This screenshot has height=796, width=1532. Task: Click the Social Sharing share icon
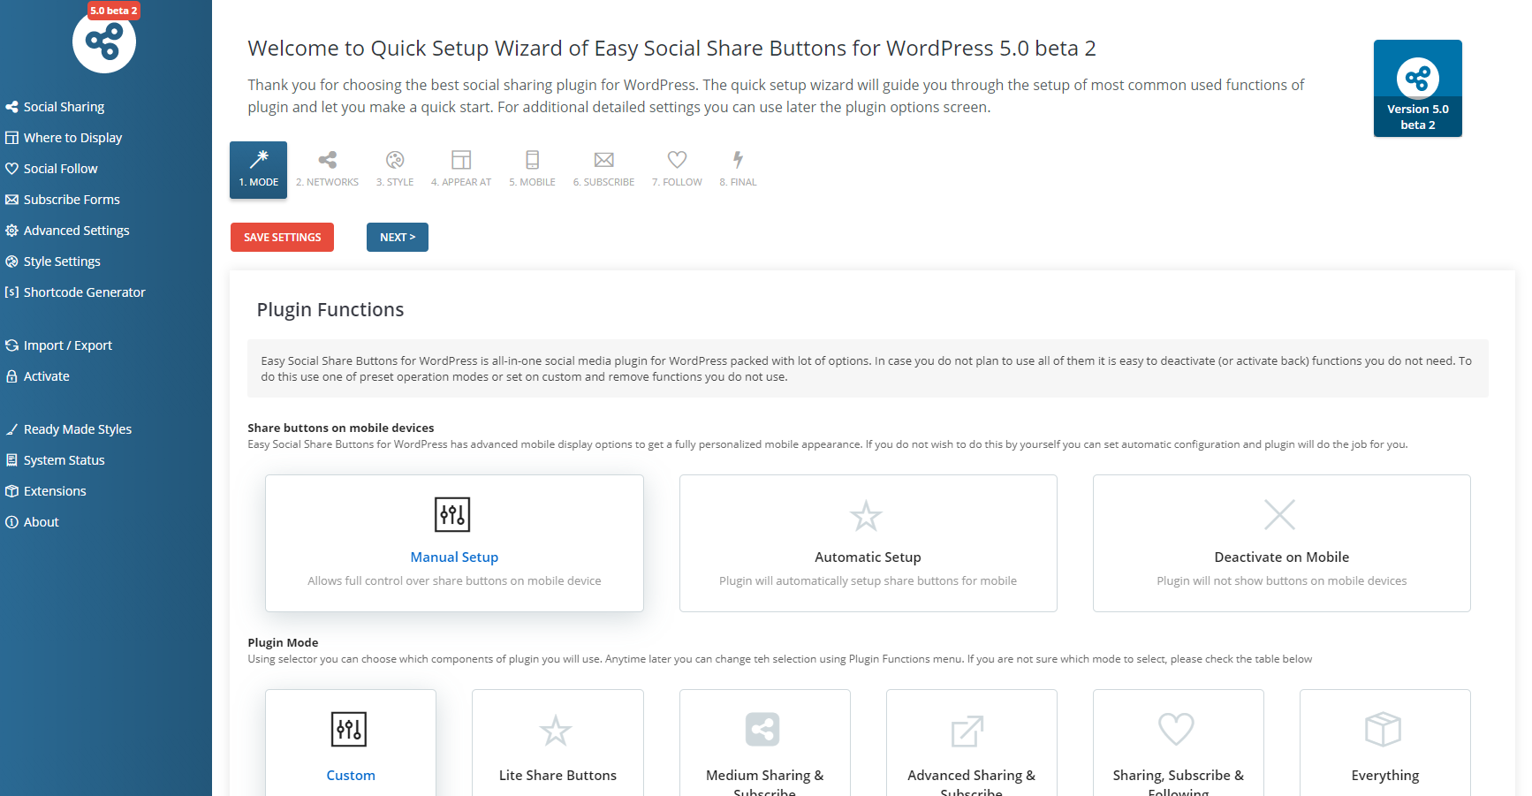(11, 107)
